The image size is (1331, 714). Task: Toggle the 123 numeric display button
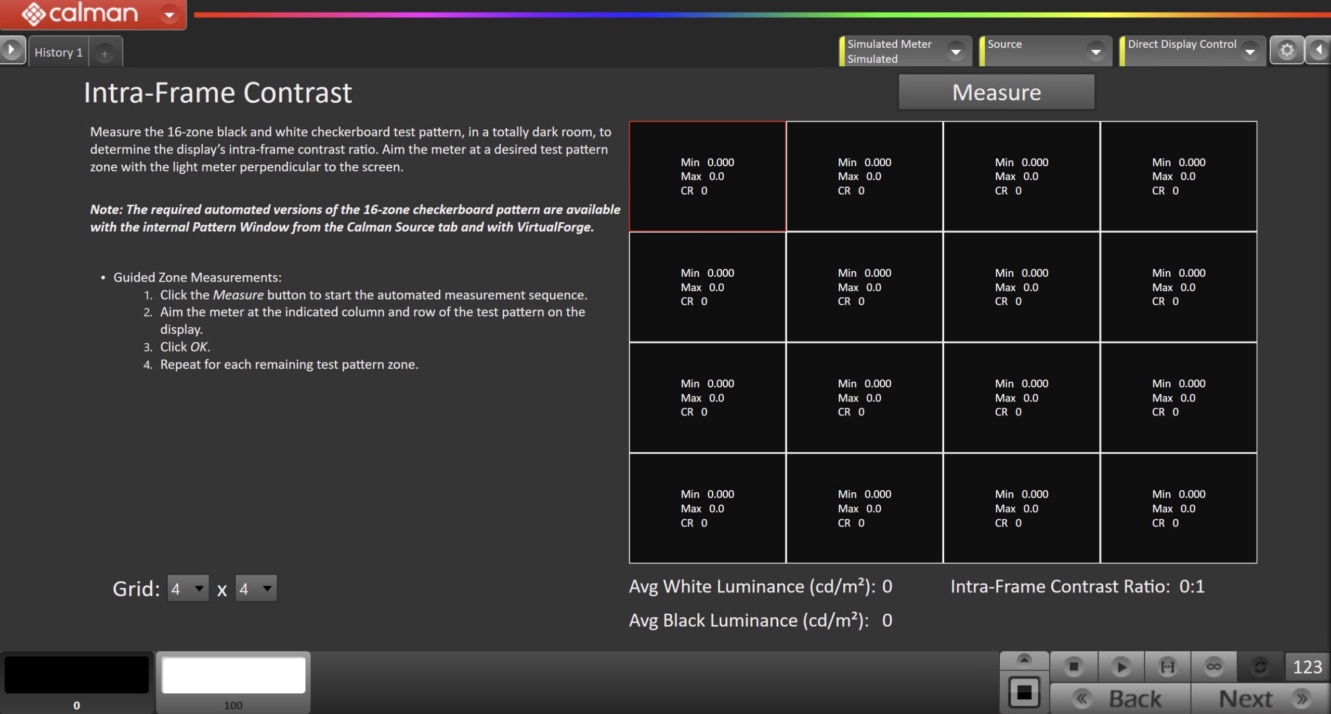[x=1307, y=666]
